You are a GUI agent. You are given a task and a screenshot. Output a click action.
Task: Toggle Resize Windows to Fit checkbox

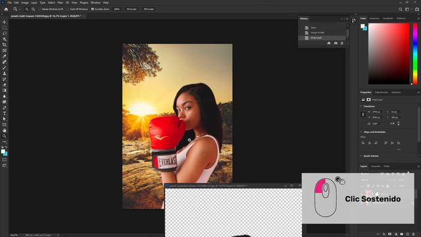click(40, 9)
